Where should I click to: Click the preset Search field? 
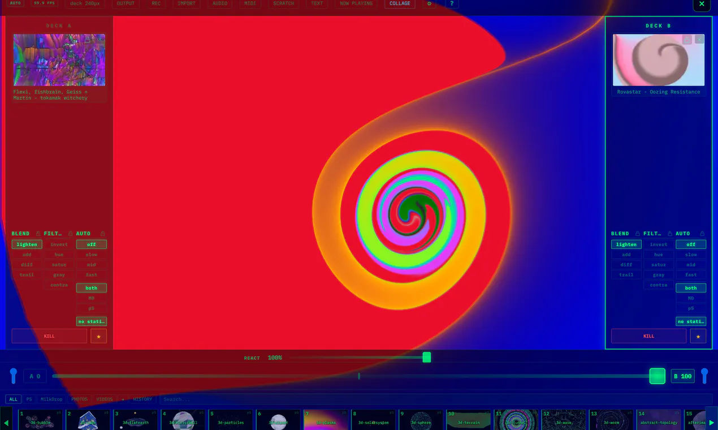pos(435,399)
